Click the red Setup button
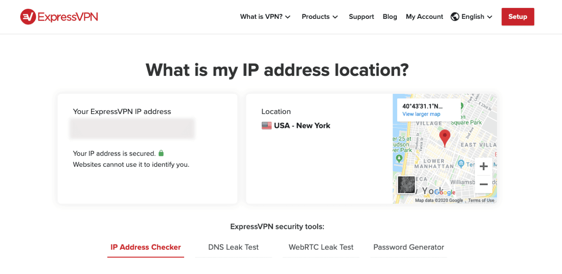The image size is (562, 274). [518, 17]
